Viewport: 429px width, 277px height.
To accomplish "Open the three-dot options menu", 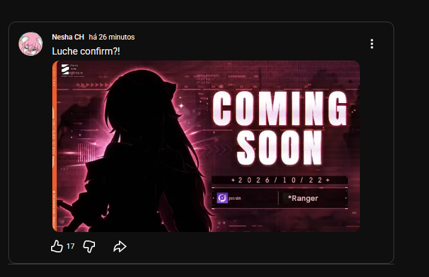I will click(371, 44).
